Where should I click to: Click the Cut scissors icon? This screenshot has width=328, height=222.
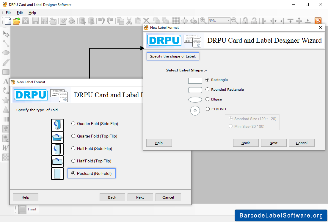(x=129, y=21)
